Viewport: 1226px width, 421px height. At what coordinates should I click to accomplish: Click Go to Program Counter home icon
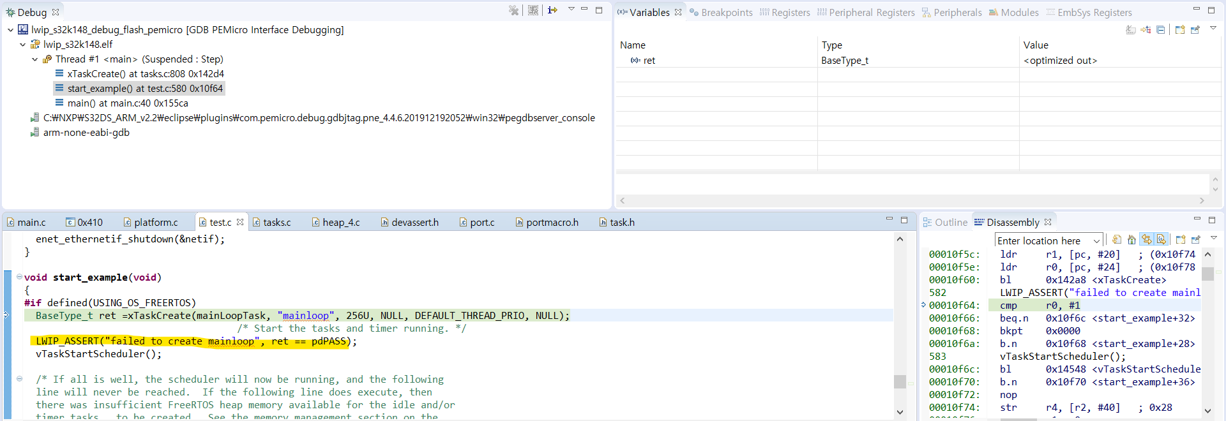tap(1131, 240)
